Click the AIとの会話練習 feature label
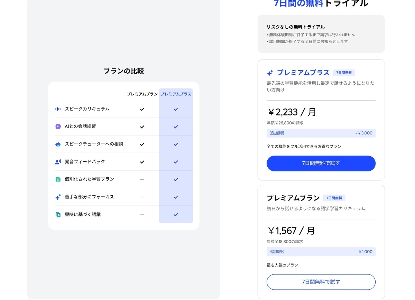This screenshot has width=415, height=300. pos(81,126)
